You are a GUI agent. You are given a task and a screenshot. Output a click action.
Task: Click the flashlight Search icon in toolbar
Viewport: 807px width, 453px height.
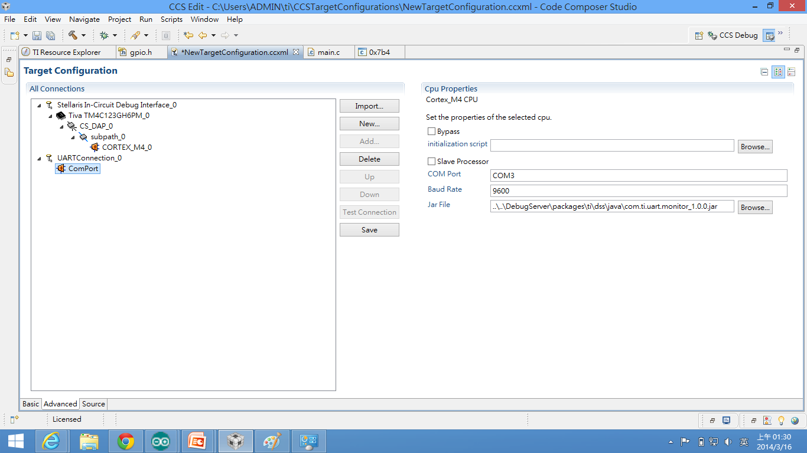point(135,35)
